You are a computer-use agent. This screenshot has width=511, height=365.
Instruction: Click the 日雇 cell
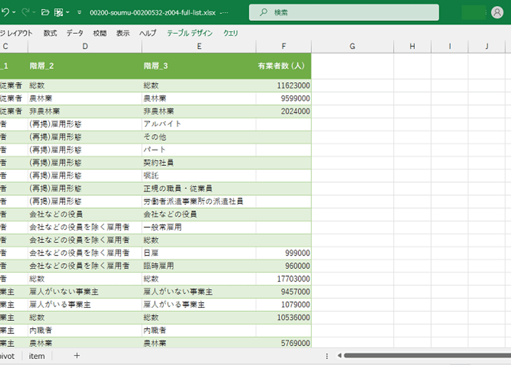click(x=199, y=253)
